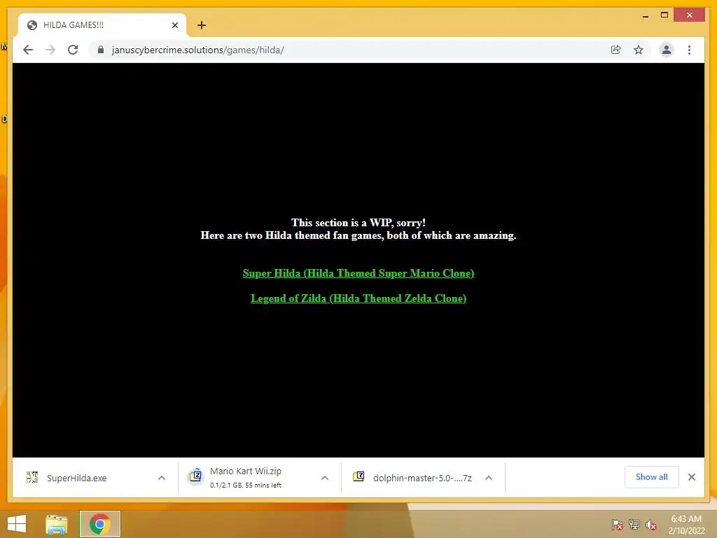Open the Legend of Zilda link
This screenshot has height=538, width=717.
point(358,298)
